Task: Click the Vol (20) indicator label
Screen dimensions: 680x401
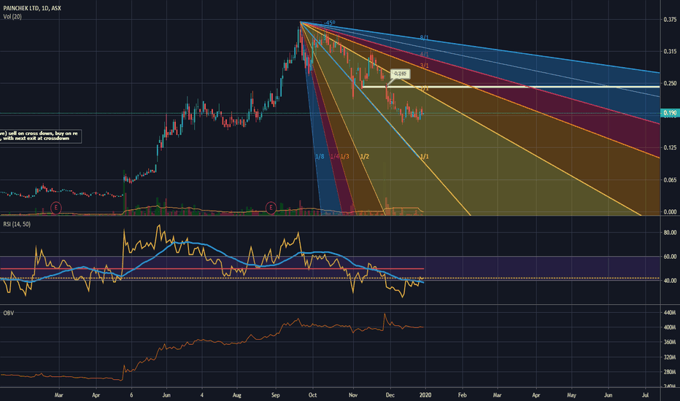Action: 12,17
